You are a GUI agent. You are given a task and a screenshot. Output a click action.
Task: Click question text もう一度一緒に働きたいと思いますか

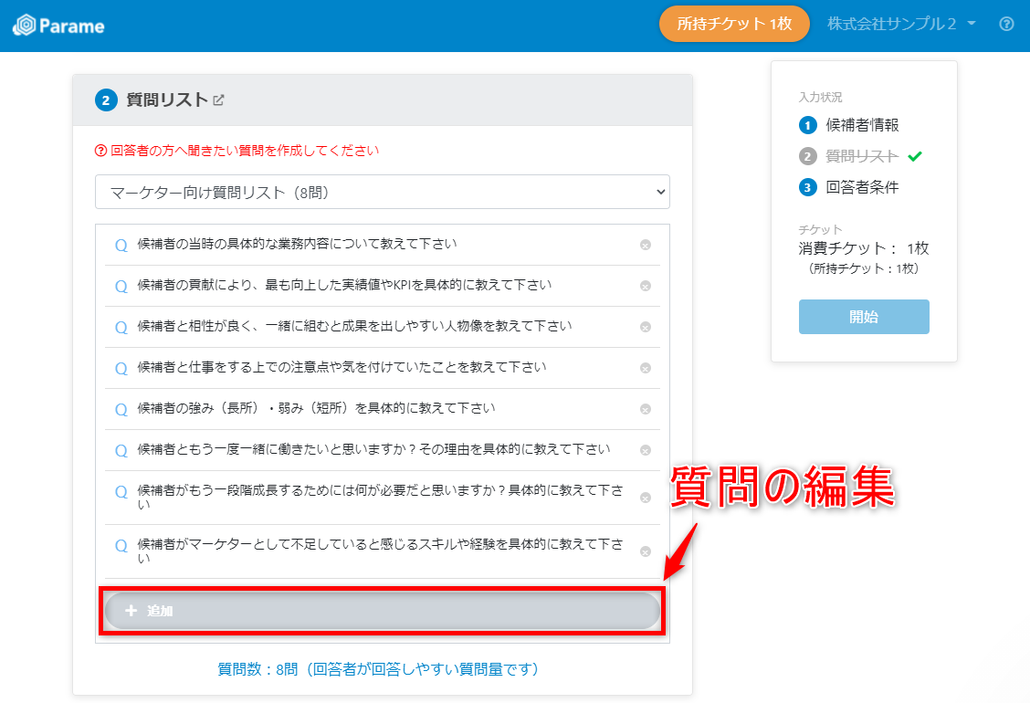click(373, 449)
